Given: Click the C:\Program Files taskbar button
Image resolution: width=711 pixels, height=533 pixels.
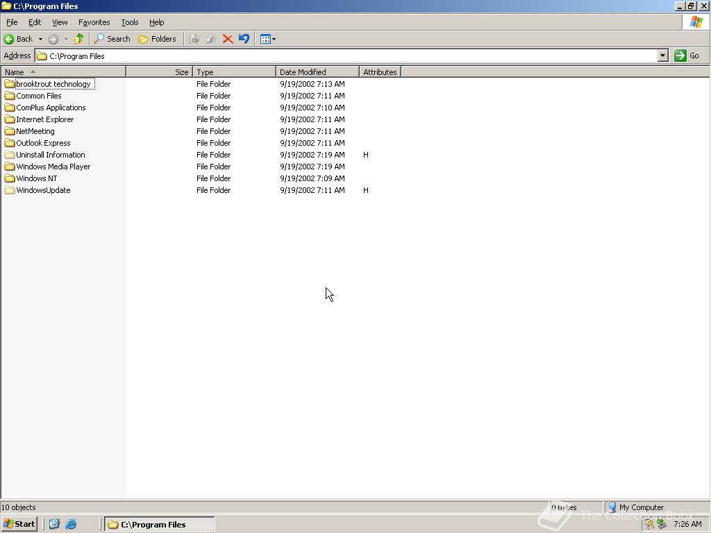Looking at the screenshot, I should pos(160,524).
